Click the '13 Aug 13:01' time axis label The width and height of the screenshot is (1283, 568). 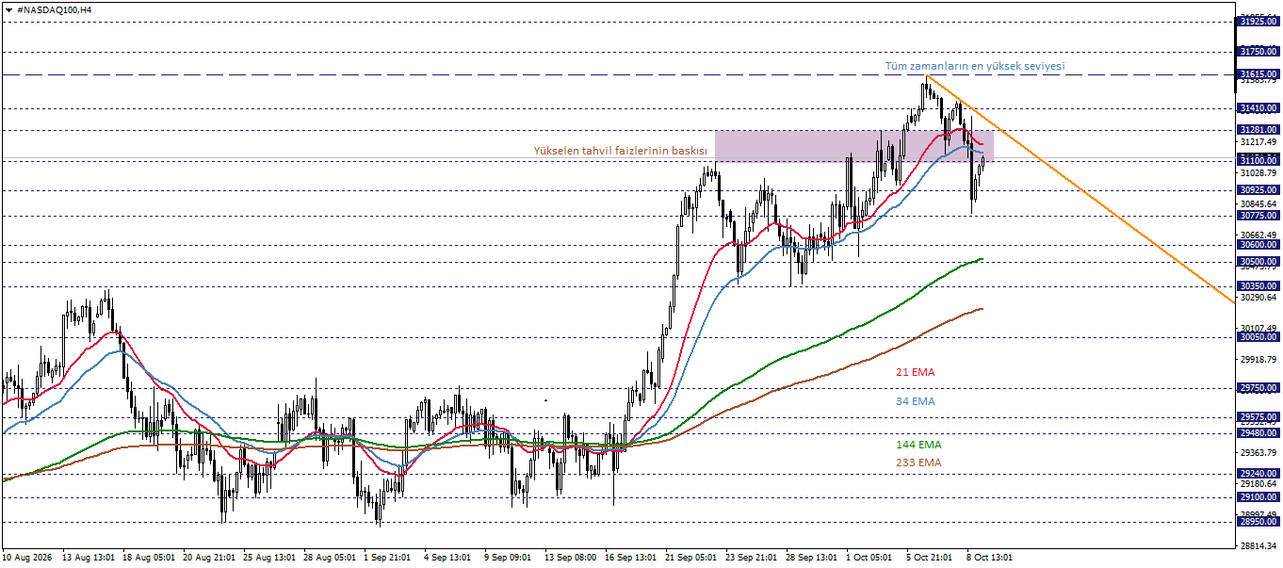point(88,557)
